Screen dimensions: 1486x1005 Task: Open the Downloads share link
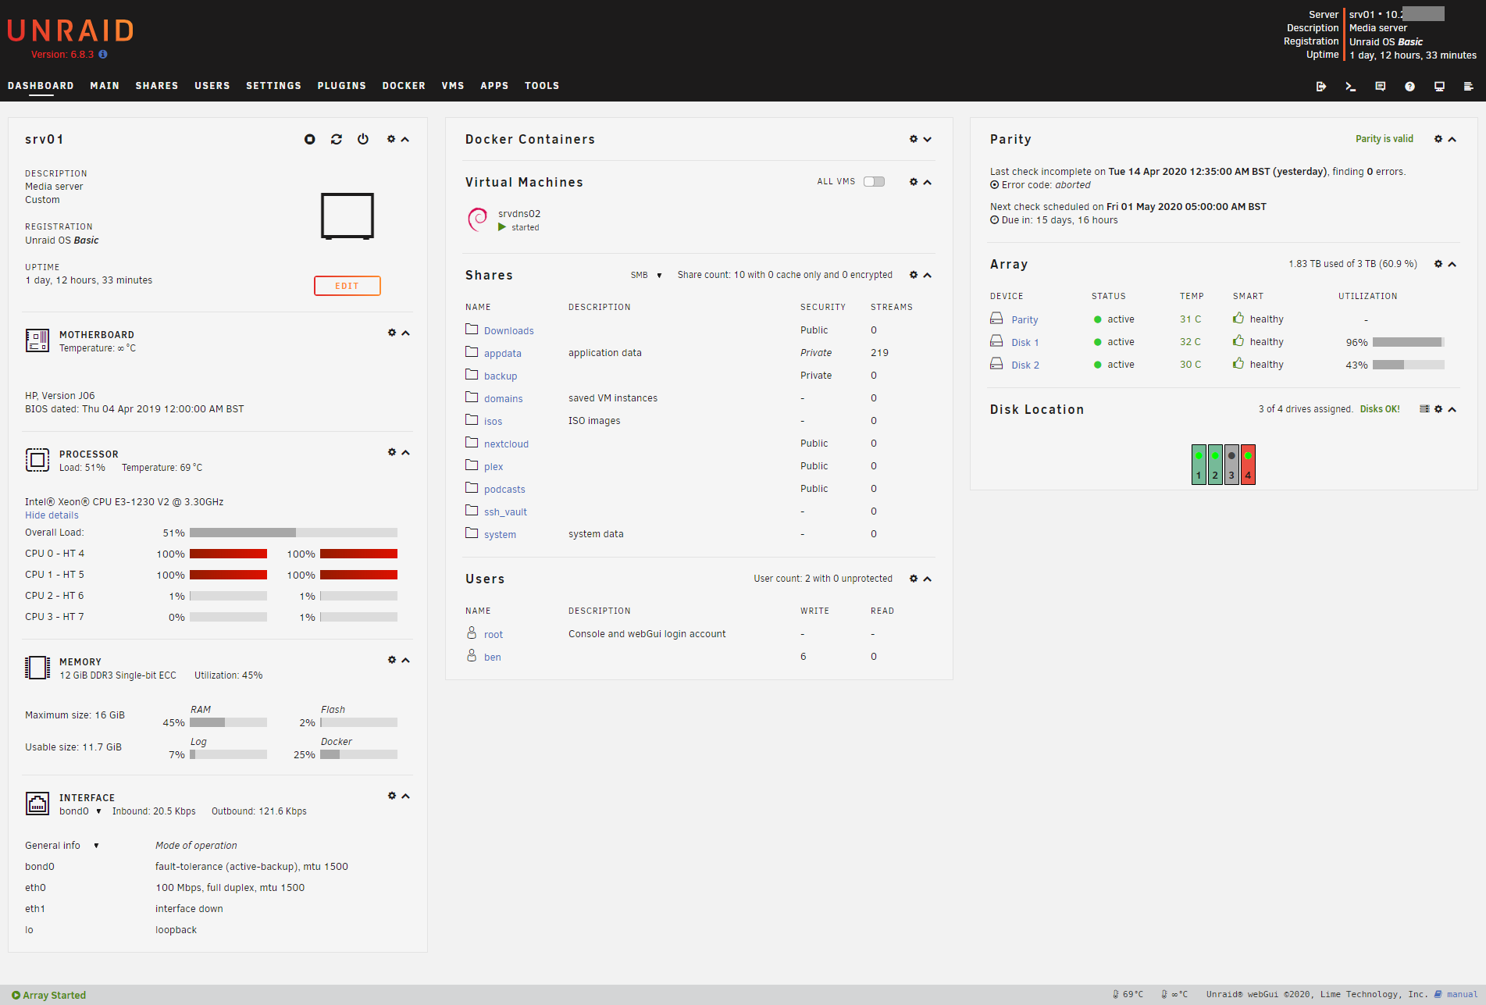508,331
